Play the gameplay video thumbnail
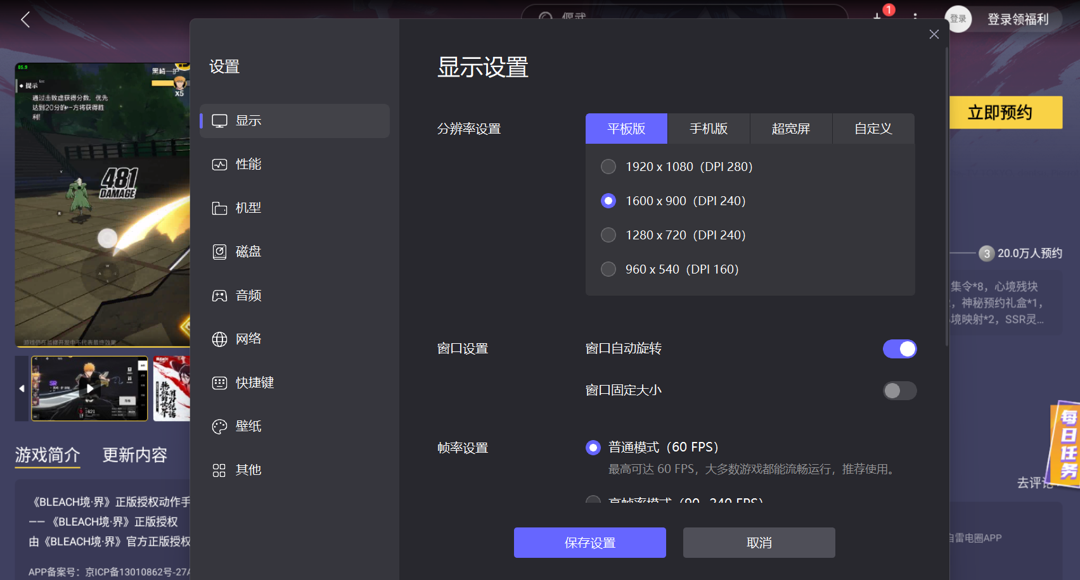 point(89,388)
